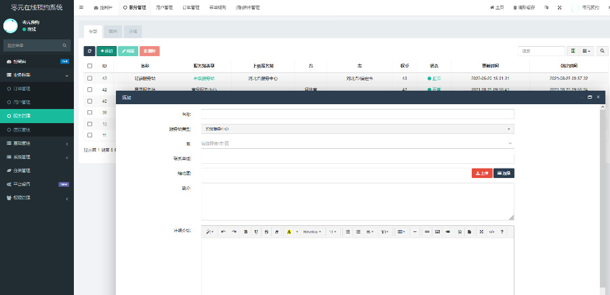This screenshot has height=295, width=610.
Task: Open the text highlight color picker
Action: 289,231
